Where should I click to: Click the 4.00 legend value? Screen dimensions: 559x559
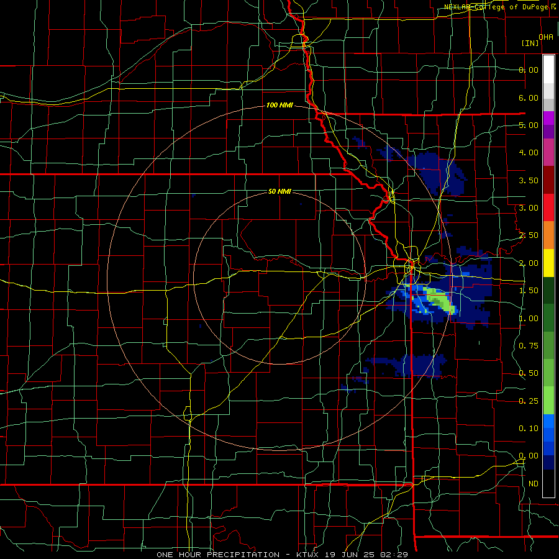529,153
